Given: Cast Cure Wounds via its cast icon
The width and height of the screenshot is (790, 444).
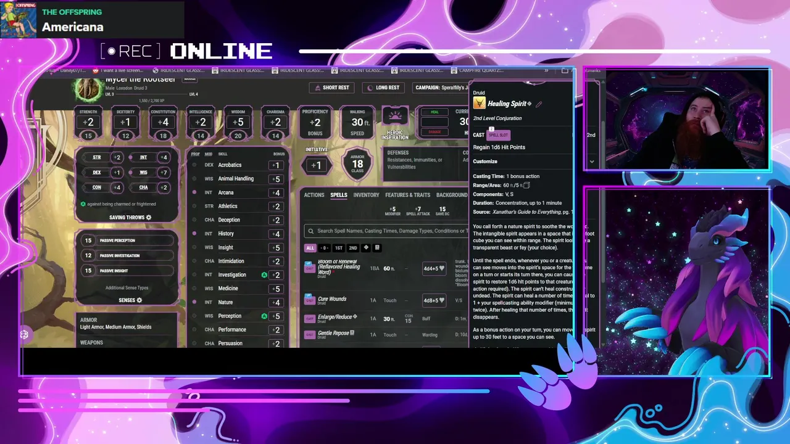Looking at the screenshot, I should click(310, 300).
